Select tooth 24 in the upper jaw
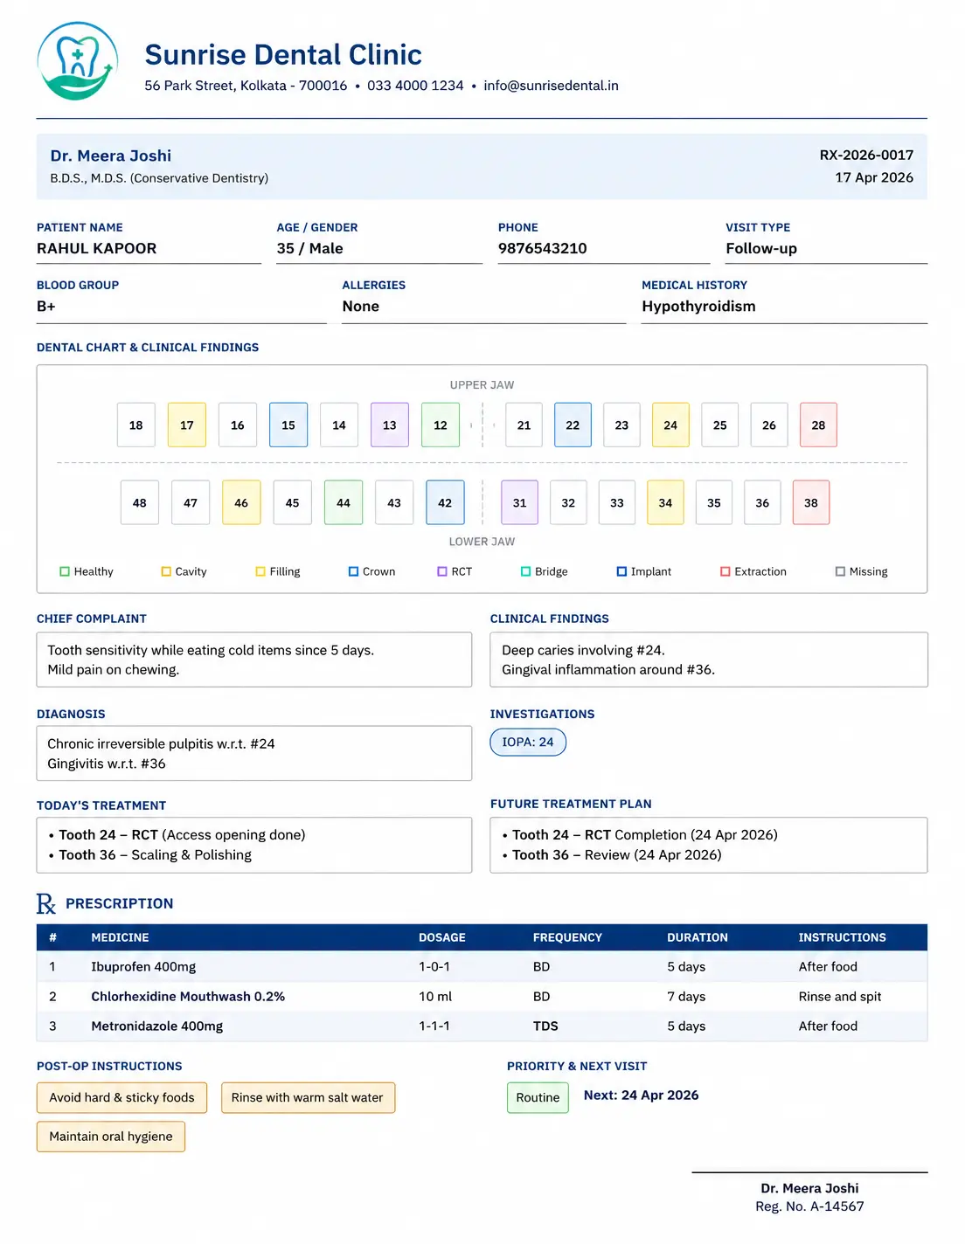This screenshot has width=965, height=1244. pos(670,425)
